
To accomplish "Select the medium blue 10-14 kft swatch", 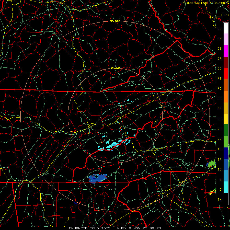I will coord(226,164).
